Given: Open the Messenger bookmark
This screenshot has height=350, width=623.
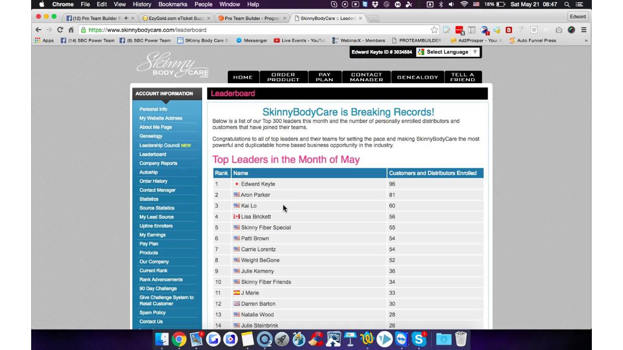Looking at the screenshot, I should [x=252, y=40].
